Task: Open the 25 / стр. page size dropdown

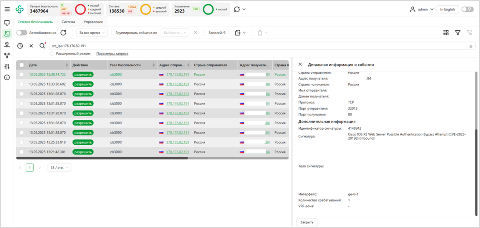Action: coord(59,168)
